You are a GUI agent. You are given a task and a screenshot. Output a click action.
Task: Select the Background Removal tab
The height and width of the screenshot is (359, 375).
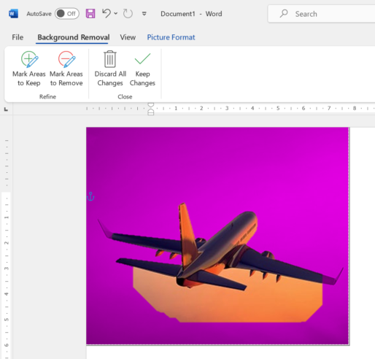tap(74, 37)
